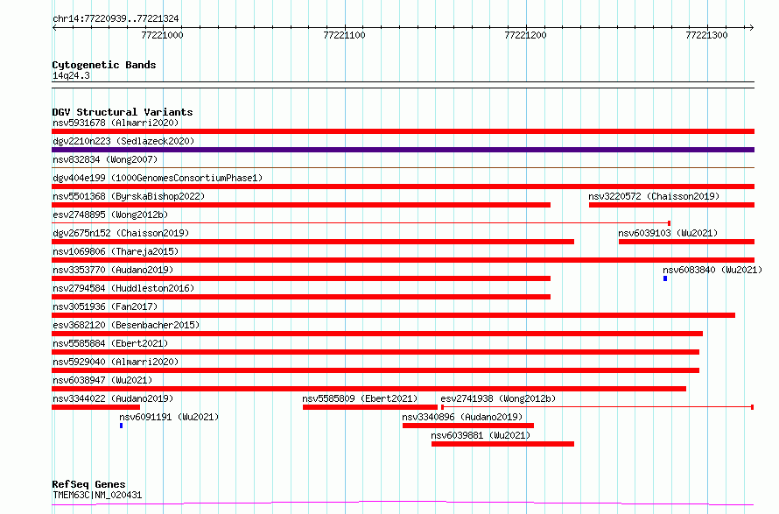Click the red nsv6039103 bar
Viewport: 779px width, 514px height.
pyautogui.click(x=686, y=242)
